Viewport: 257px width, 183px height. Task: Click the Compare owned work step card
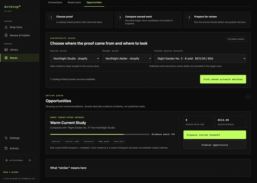148,20
